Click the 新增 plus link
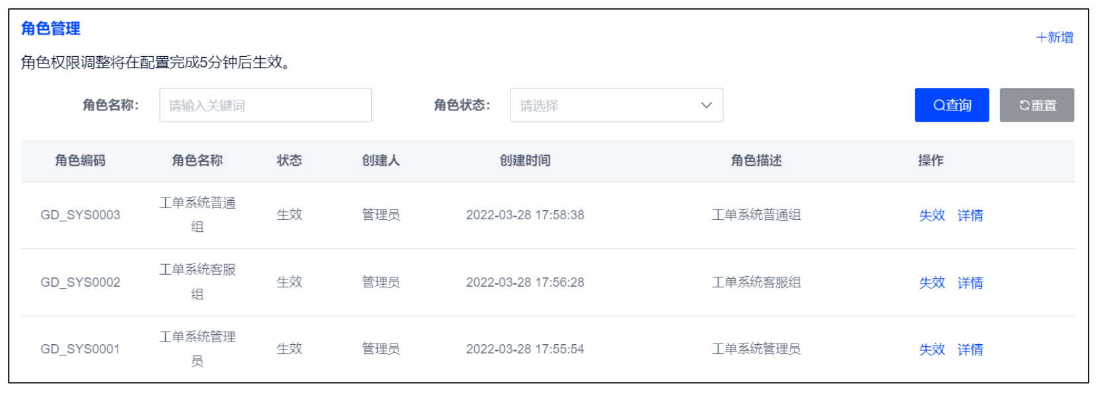The width and height of the screenshot is (1103, 399). pyautogui.click(x=1055, y=38)
